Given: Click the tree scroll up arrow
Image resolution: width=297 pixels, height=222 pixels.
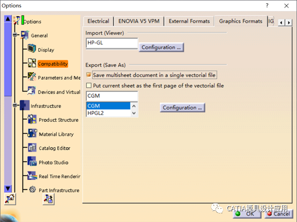Looking at the screenshot, I should (x=8, y=19).
